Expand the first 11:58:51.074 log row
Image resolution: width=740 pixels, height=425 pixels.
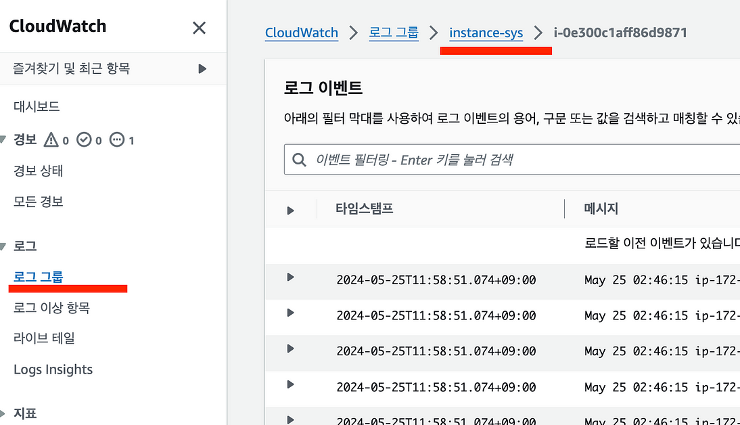pos(291,277)
